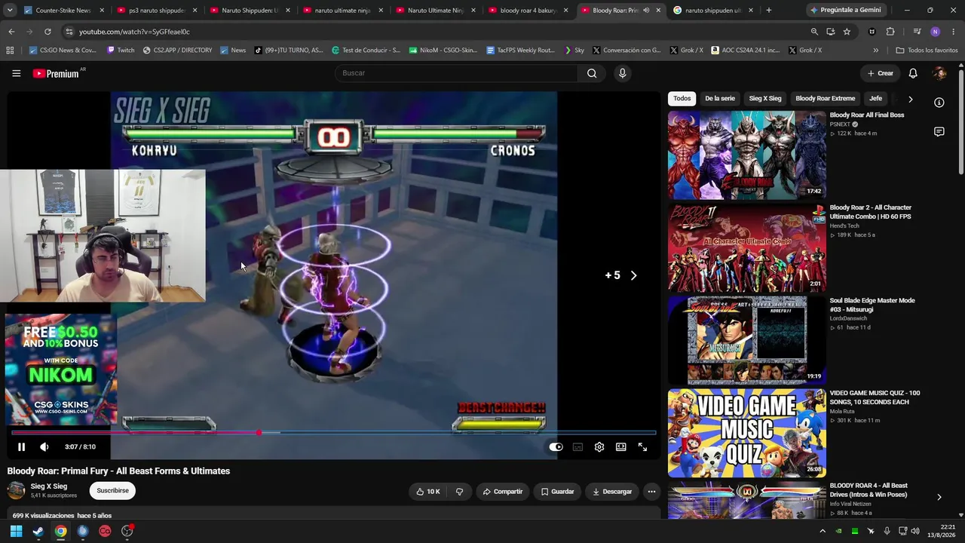Subscribe with the Suscribirse button
965x543 pixels.
tap(112, 491)
